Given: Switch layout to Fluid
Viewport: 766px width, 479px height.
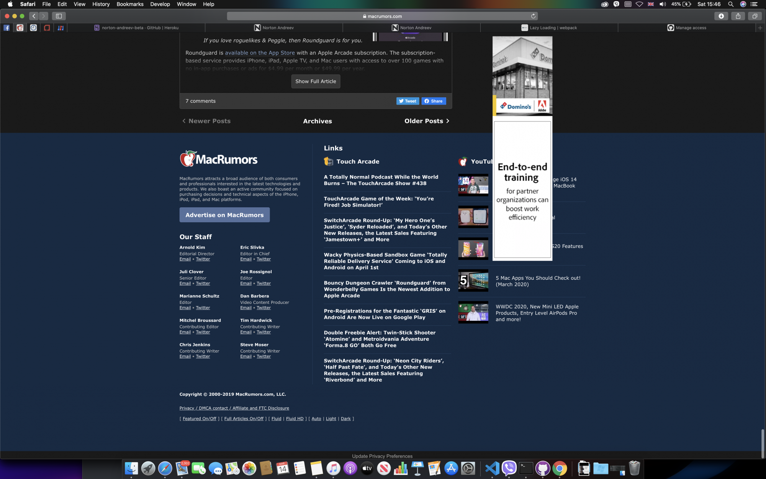Looking at the screenshot, I should 276,418.
